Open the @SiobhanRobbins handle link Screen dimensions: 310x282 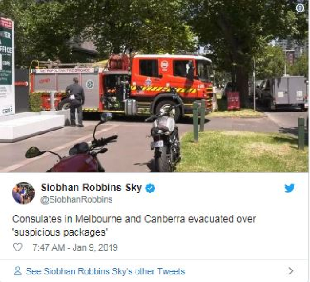tap(77, 200)
